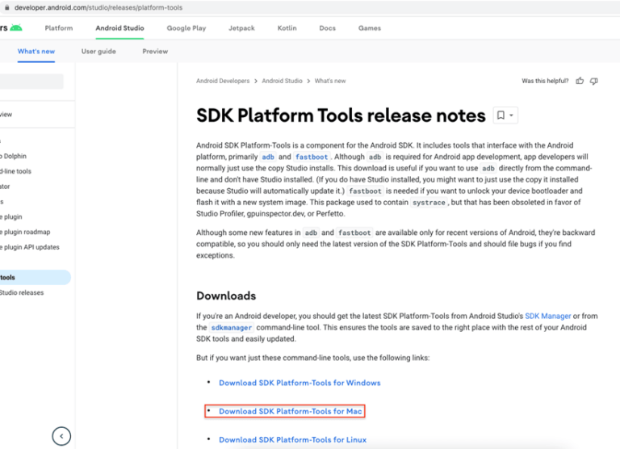Click Download SDK Platform-Tools for Linux
This screenshot has height=449, width=620.
coord(292,440)
